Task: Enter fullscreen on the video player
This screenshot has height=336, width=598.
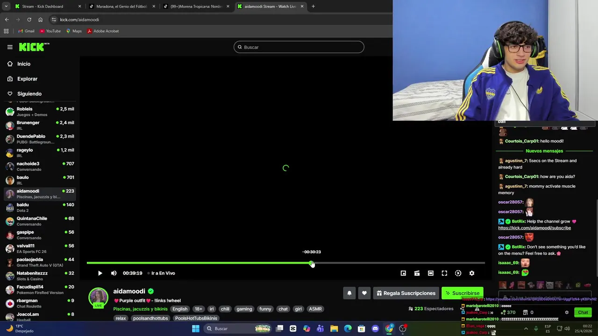Action: [x=444, y=273]
